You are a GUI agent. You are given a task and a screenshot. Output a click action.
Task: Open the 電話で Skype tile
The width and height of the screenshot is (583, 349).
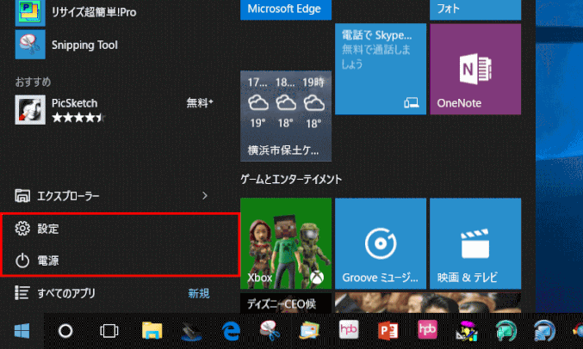[381, 69]
